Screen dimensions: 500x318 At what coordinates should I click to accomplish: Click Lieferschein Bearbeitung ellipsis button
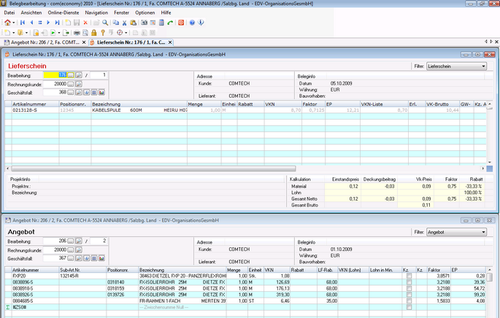(71, 75)
